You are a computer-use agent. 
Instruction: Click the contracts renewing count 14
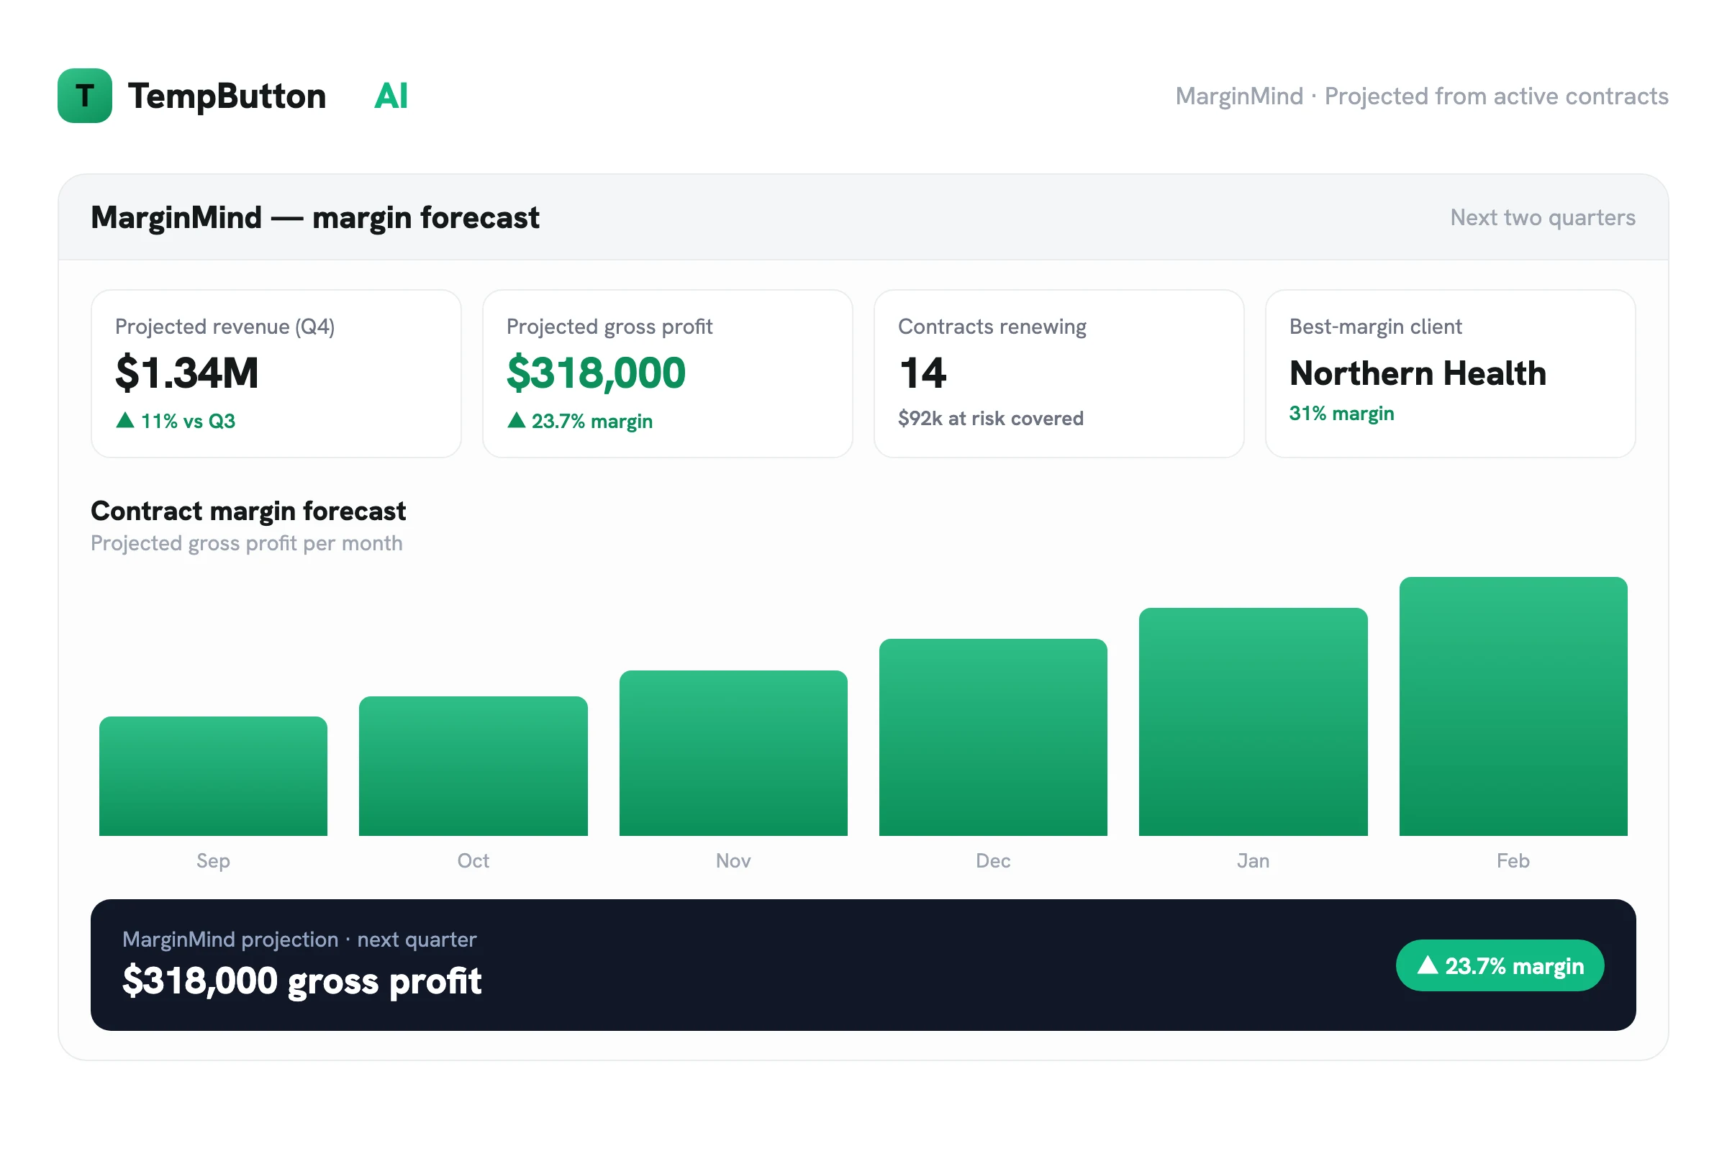[x=923, y=373]
